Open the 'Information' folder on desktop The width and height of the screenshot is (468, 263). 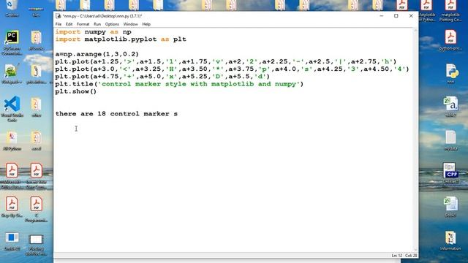click(450, 240)
